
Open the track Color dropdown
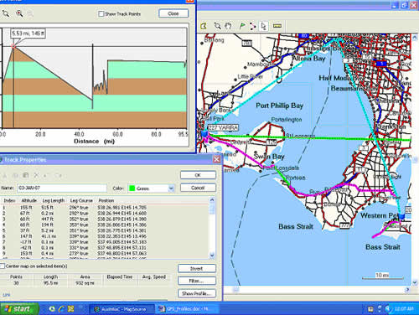coord(171,188)
